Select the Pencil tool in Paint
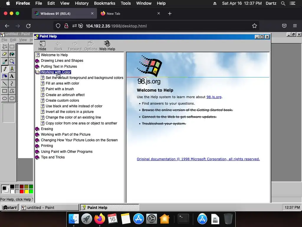 click(5, 69)
